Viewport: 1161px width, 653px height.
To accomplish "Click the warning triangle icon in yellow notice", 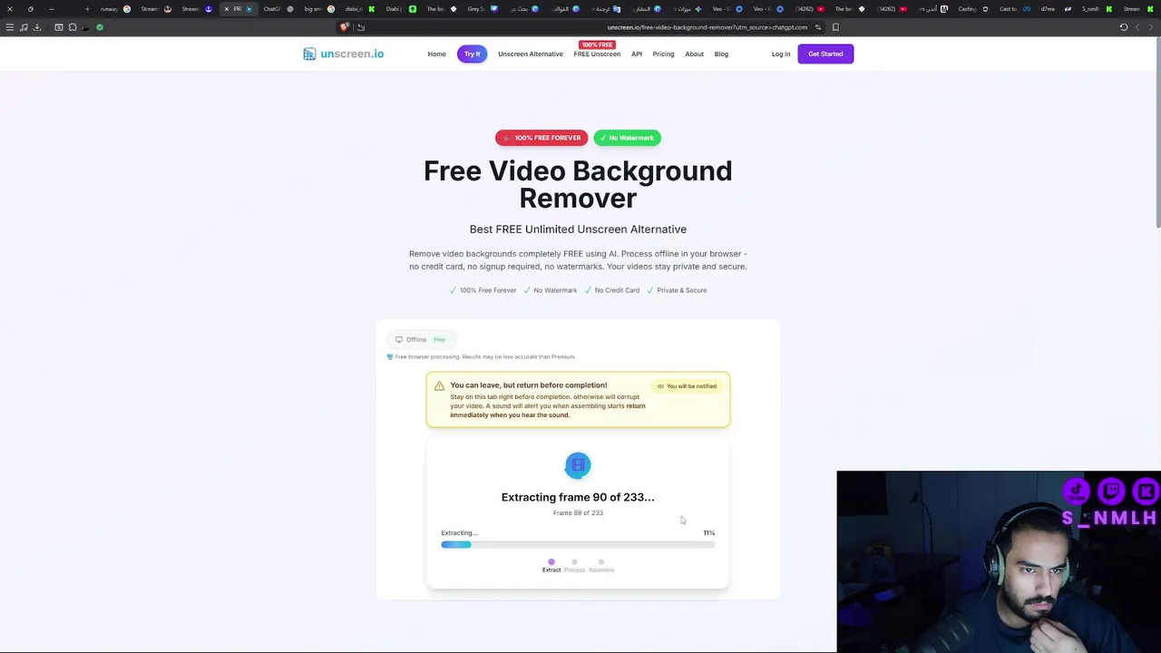I will pyautogui.click(x=440, y=385).
